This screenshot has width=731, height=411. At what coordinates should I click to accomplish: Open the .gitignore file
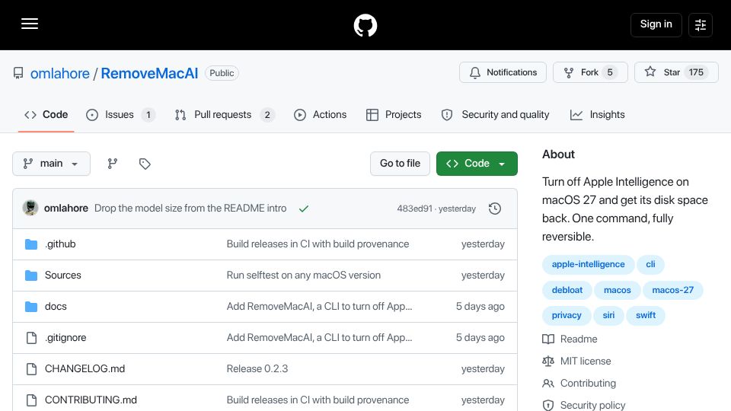click(x=65, y=338)
